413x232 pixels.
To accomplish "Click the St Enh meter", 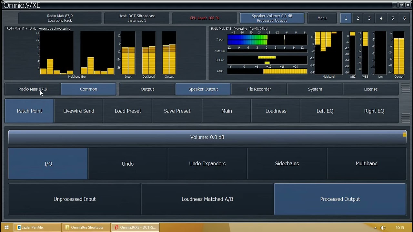I will click(x=267, y=60).
